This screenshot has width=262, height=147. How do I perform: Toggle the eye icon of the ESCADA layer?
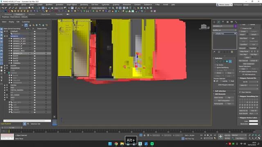click(x=7, y=66)
